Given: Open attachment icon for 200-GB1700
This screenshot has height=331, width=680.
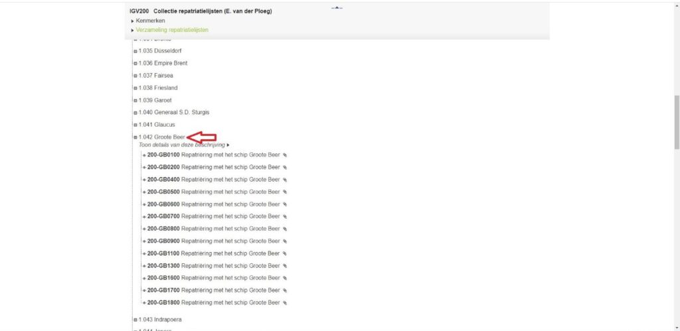Looking at the screenshot, I should tap(285, 291).
